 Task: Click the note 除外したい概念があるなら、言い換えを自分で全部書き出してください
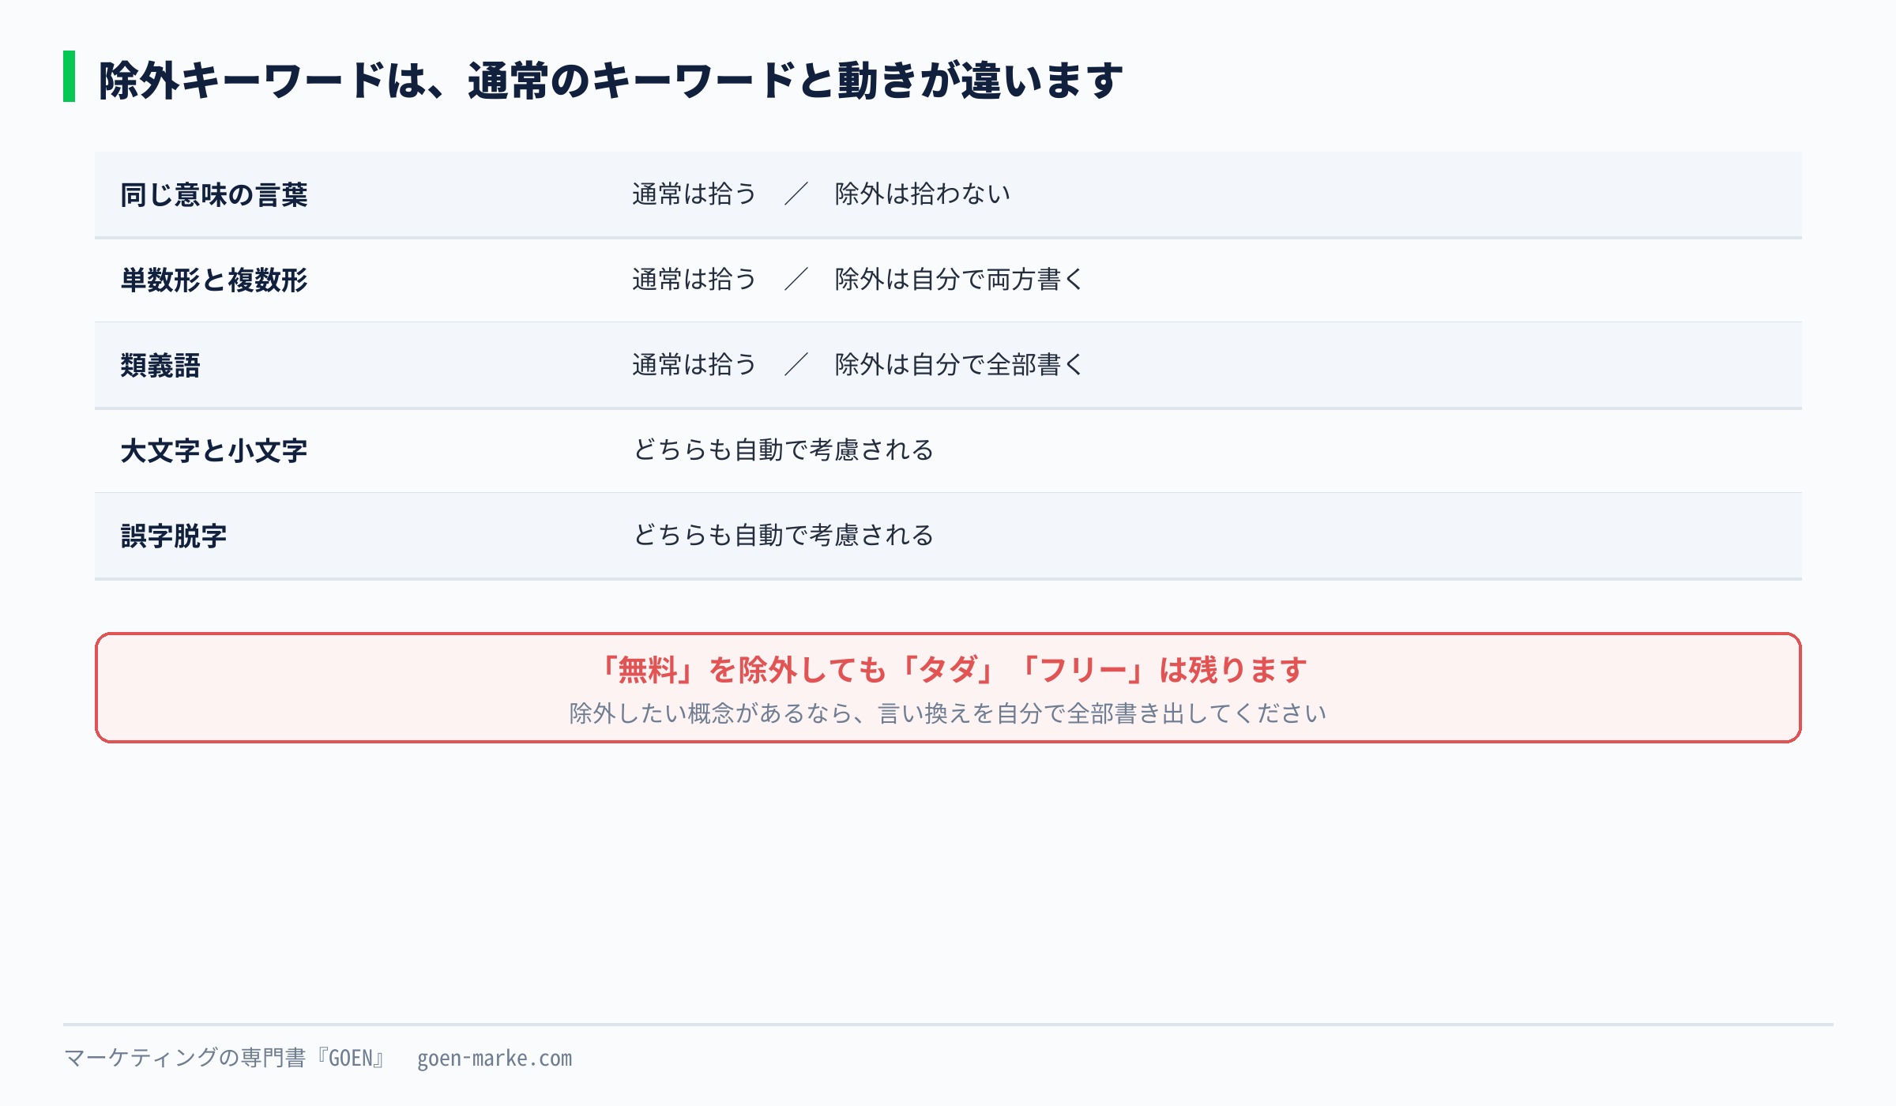pos(948,713)
